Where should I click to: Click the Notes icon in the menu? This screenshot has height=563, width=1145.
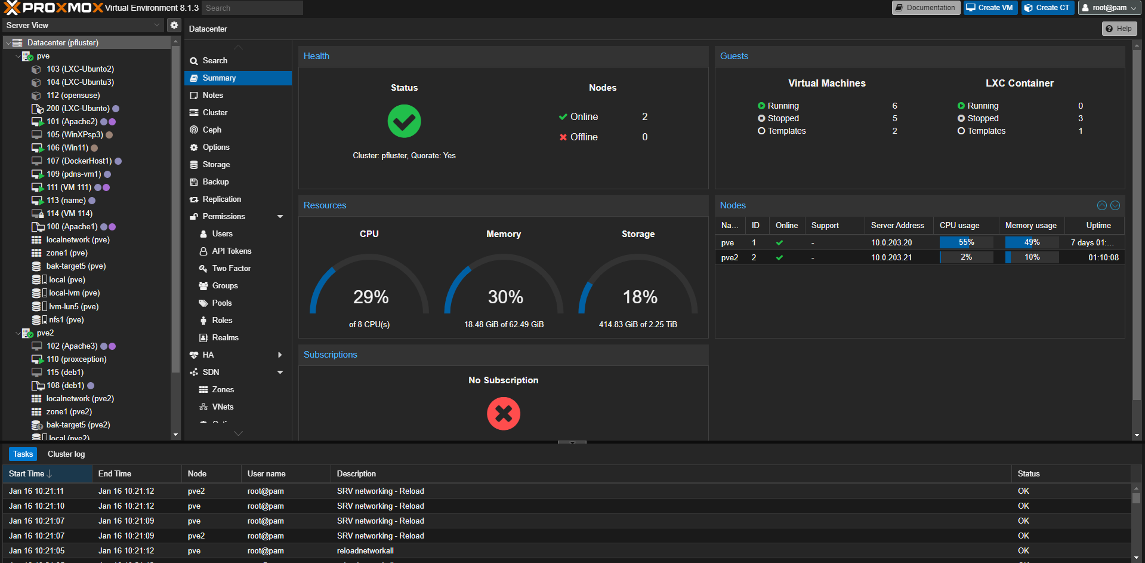coord(194,96)
